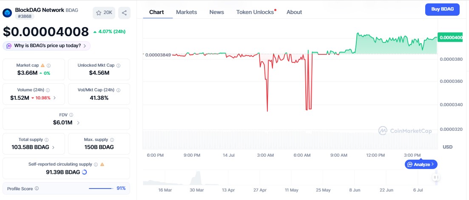This screenshot has width=469, height=200.
Task: Click the USD currency label on chart
Action: (447, 147)
